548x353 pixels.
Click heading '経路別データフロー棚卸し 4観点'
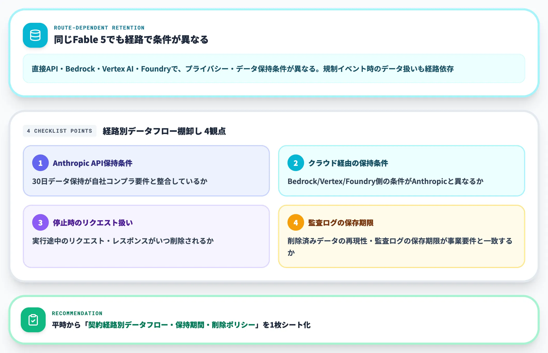(x=164, y=131)
